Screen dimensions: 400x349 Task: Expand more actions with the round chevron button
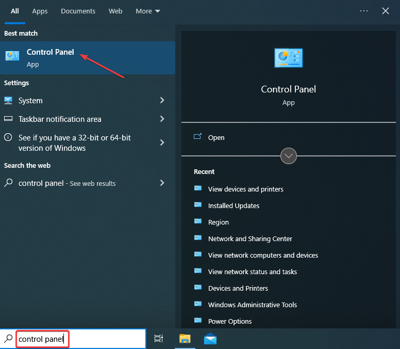(x=289, y=156)
